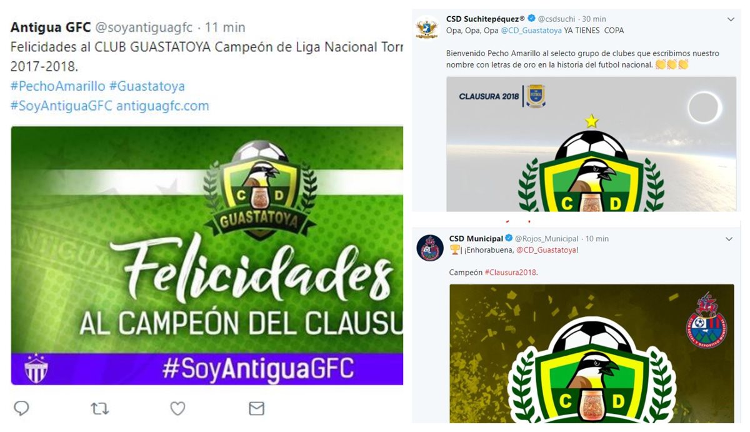Image resolution: width=750 pixels, height=432 pixels.
Task: Open CSD Suchitepéquez profile avatar
Action: pos(428,29)
